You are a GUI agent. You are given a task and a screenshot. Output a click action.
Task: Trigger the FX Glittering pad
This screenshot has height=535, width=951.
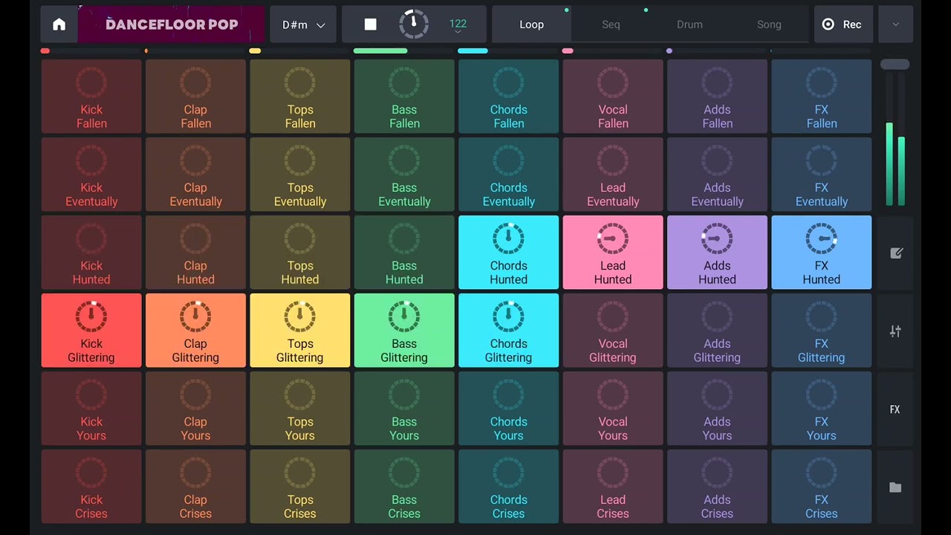coord(822,331)
